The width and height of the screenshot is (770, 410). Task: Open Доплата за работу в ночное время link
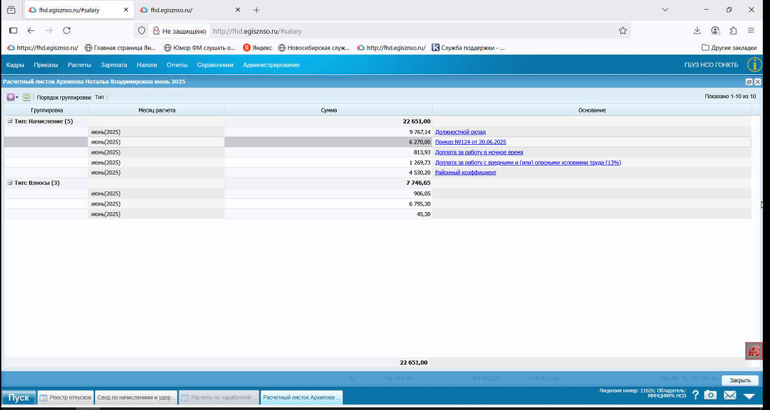(479, 152)
